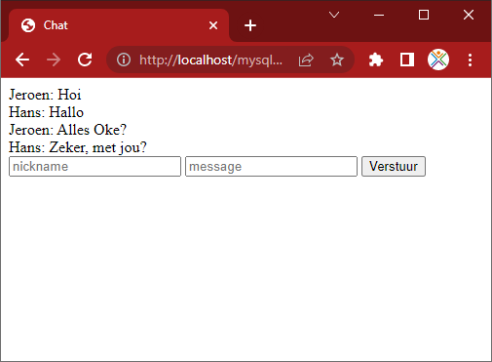Viewport: 492px width, 362px height.
Task: Reload the chat page
Action: pos(85,60)
